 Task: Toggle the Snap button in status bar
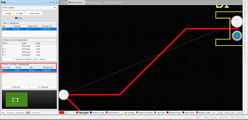pos(220,113)
